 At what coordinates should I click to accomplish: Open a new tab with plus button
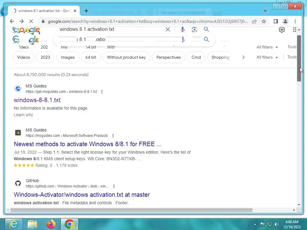tap(86, 11)
